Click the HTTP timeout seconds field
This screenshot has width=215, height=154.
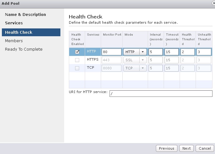point(171,52)
